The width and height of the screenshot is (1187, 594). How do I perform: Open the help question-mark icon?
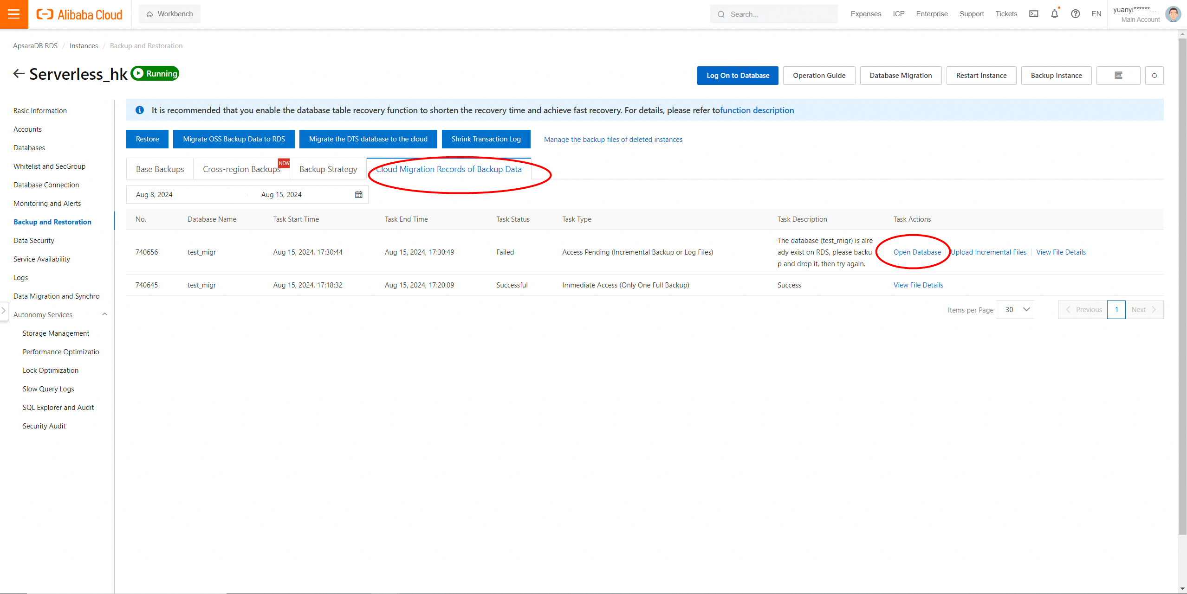pos(1076,14)
